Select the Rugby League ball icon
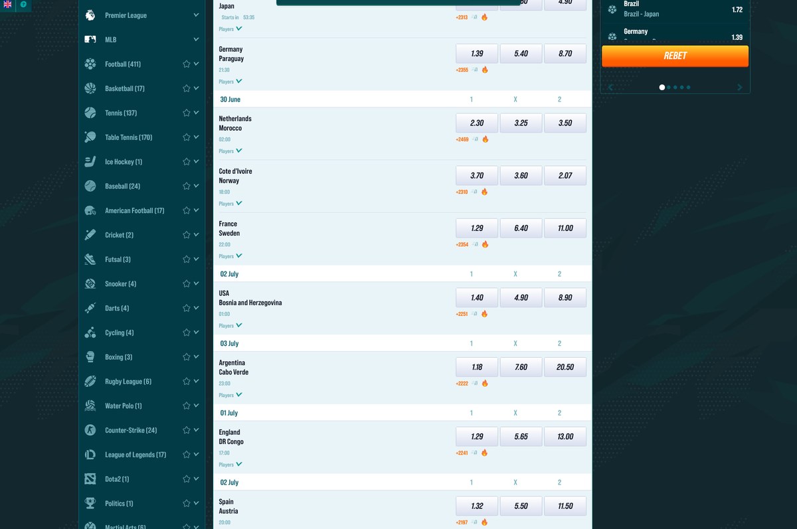Image resolution: width=797 pixels, height=529 pixels. click(90, 381)
